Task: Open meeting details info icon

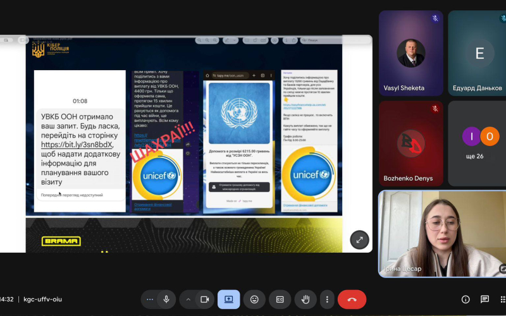Action: click(466, 299)
